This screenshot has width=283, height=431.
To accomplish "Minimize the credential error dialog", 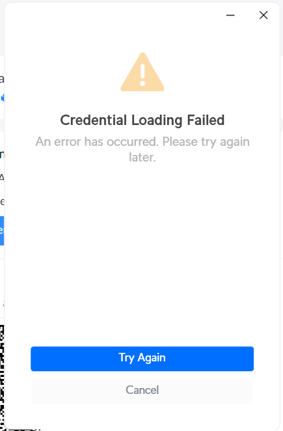I will pyautogui.click(x=230, y=15).
